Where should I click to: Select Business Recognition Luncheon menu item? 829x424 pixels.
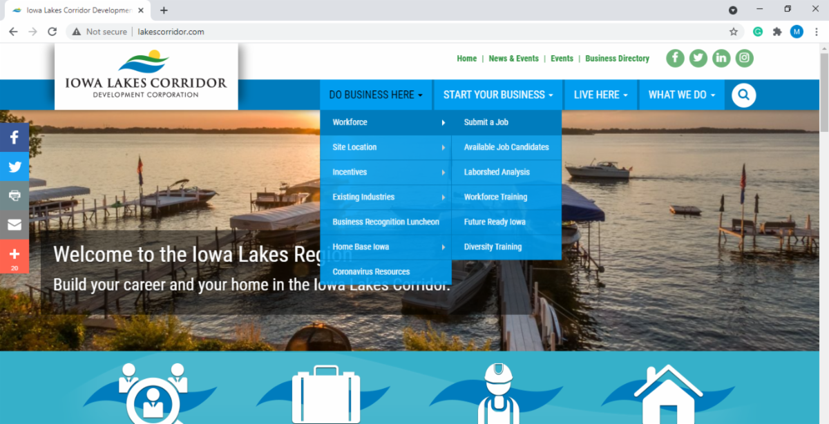[x=385, y=222]
